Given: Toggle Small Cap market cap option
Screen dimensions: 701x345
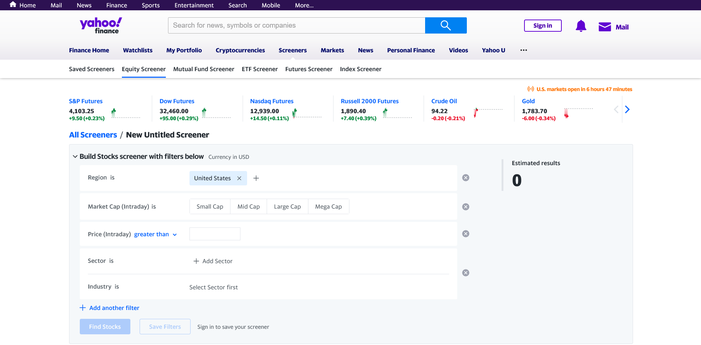Looking at the screenshot, I should (210, 207).
